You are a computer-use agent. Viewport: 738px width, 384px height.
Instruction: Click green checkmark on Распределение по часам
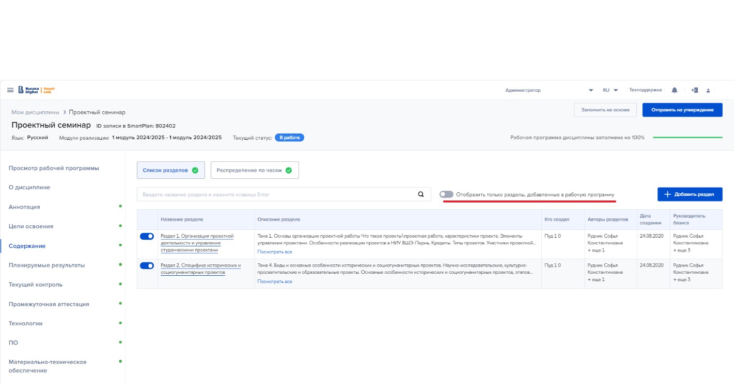click(289, 170)
